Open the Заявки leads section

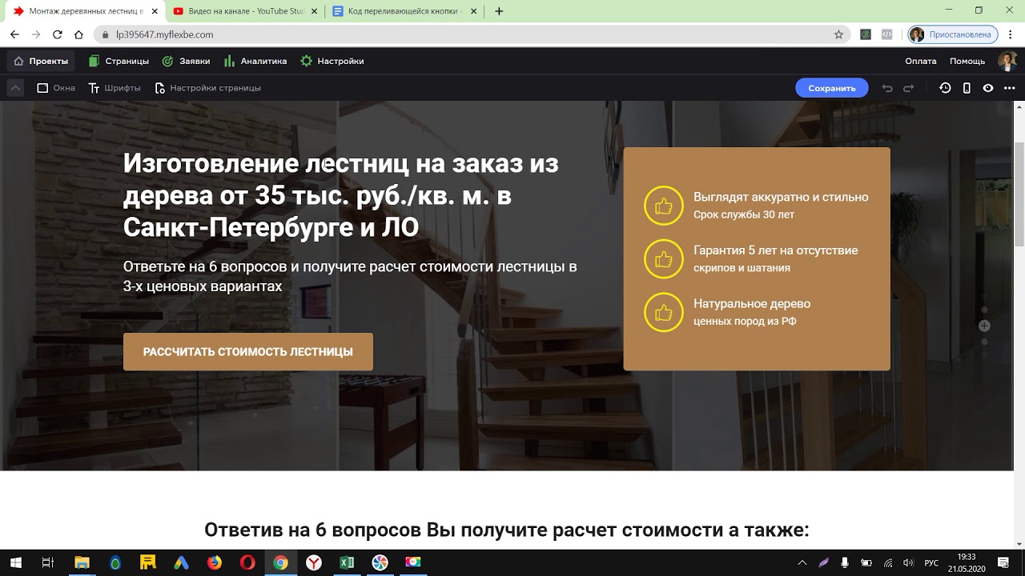pos(186,61)
